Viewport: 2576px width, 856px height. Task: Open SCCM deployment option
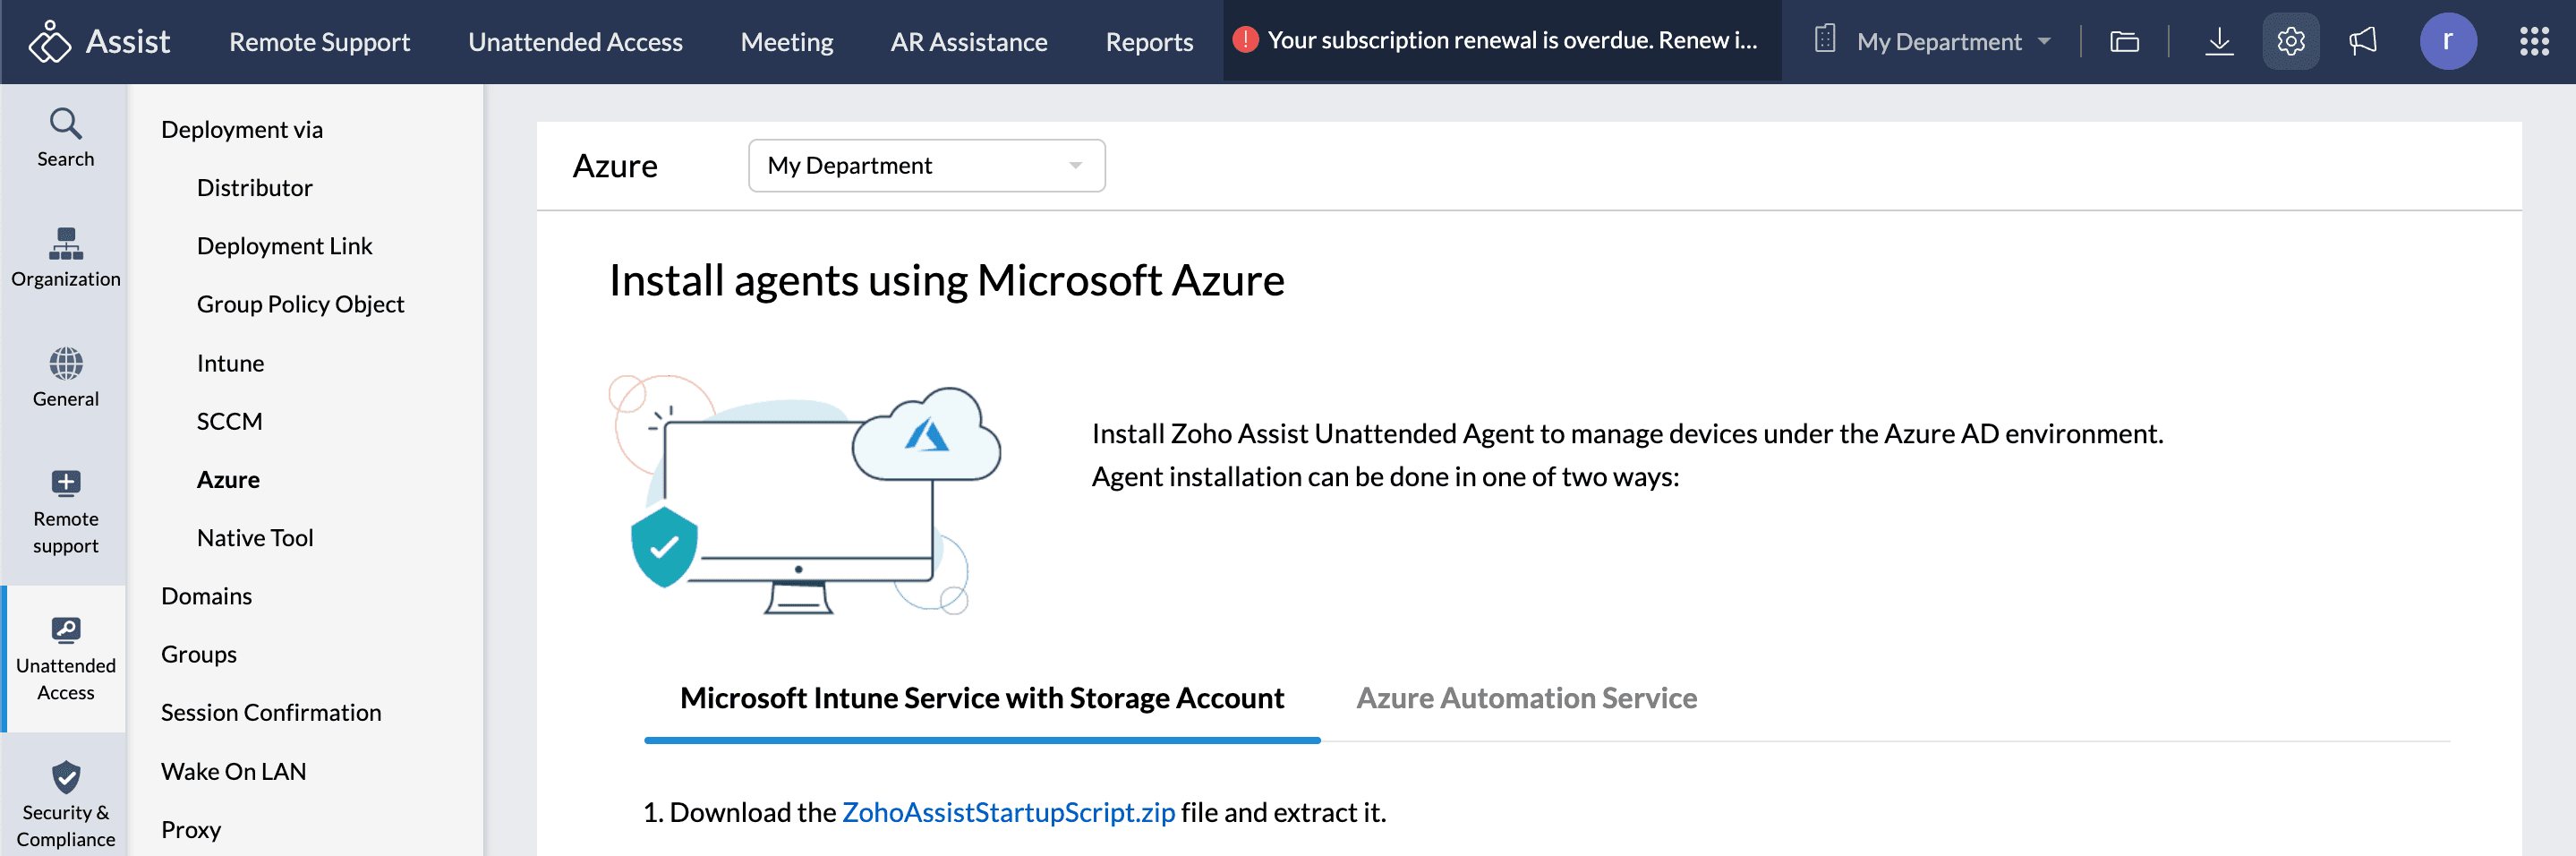[x=229, y=421]
